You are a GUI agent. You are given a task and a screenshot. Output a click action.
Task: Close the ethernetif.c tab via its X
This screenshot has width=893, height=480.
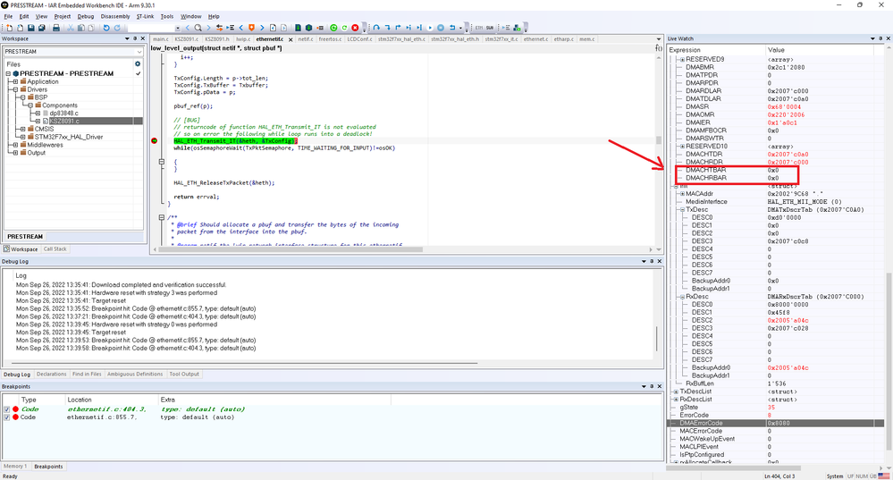click(291, 40)
